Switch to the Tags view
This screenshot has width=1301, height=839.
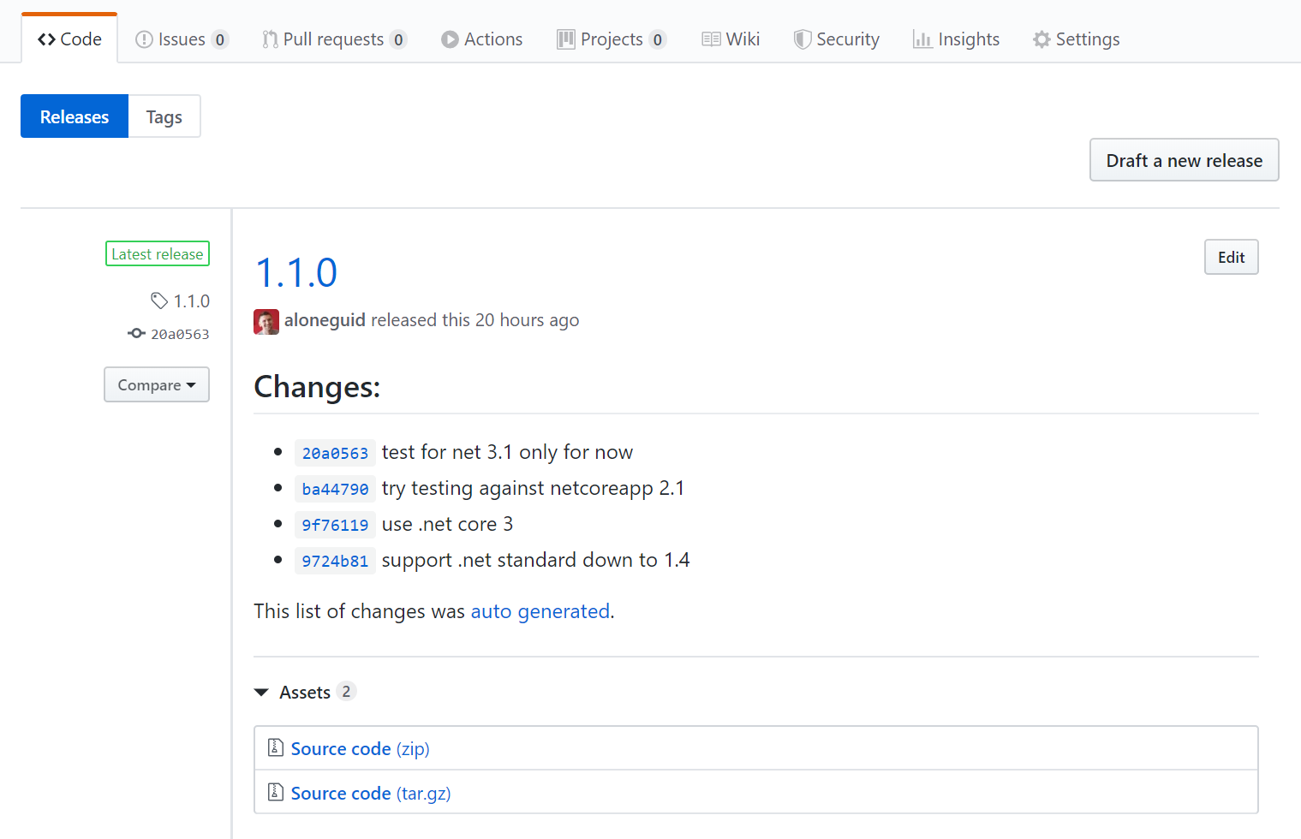pos(164,116)
